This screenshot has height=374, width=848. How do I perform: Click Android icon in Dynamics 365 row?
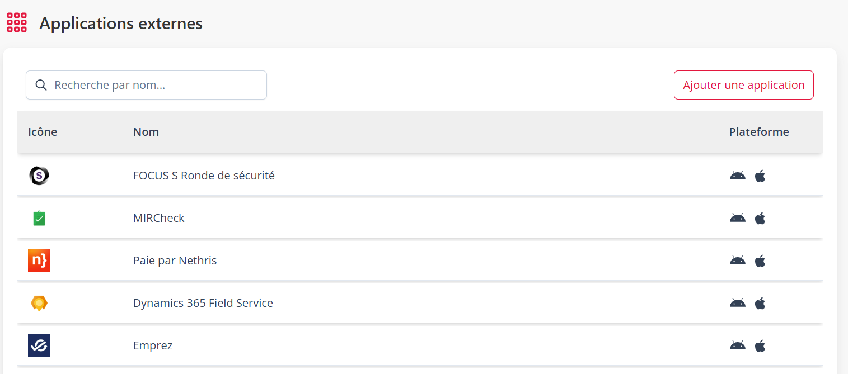pyautogui.click(x=738, y=303)
